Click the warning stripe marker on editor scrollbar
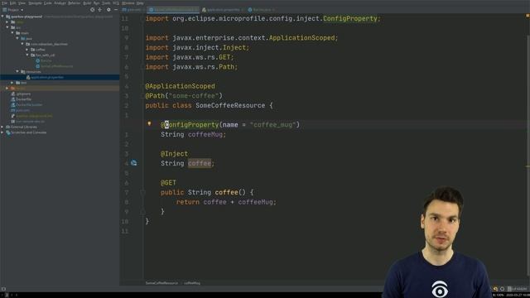530x298 pixels. (x=528, y=166)
